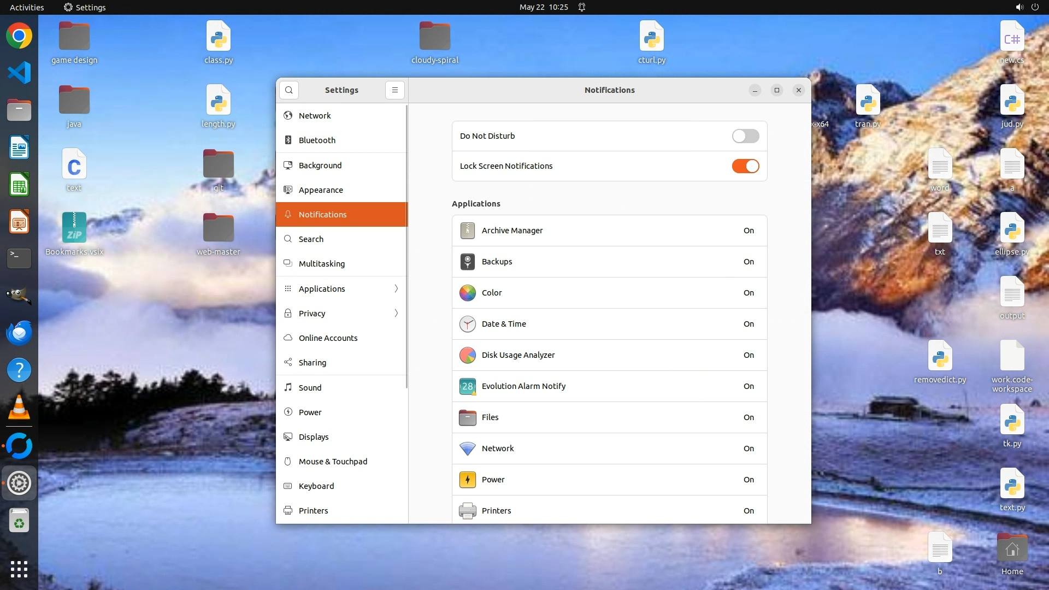
Task: Open Backups notification settings row
Action: (x=609, y=262)
